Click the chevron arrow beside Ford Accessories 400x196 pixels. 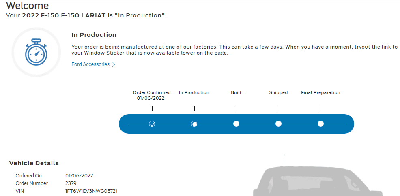pos(114,64)
